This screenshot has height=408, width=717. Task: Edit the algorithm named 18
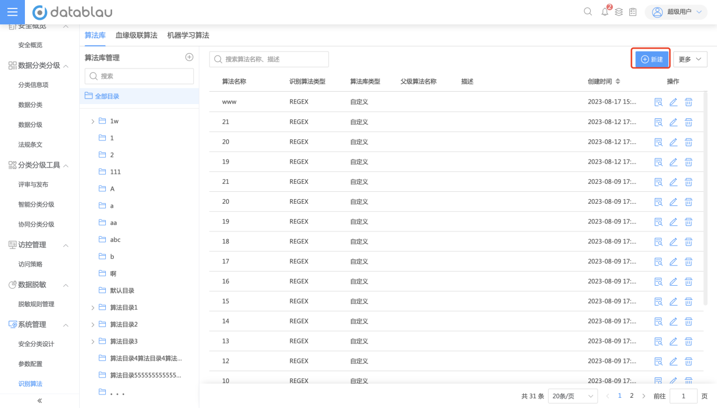(x=673, y=242)
